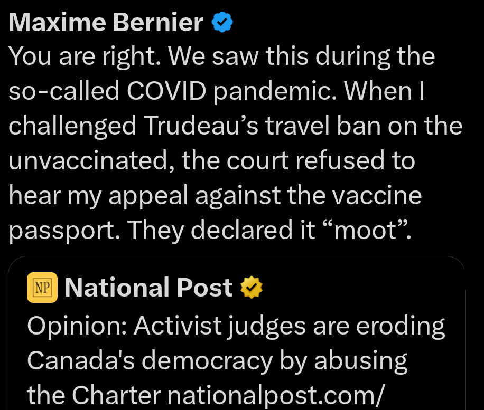This screenshot has height=410, width=484.
Task: Open the National Post account name
Action: (148, 288)
